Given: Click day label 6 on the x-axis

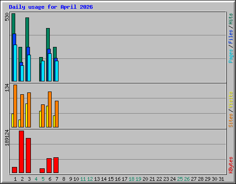Looking at the screenshot, I should [x=50, y=179].
